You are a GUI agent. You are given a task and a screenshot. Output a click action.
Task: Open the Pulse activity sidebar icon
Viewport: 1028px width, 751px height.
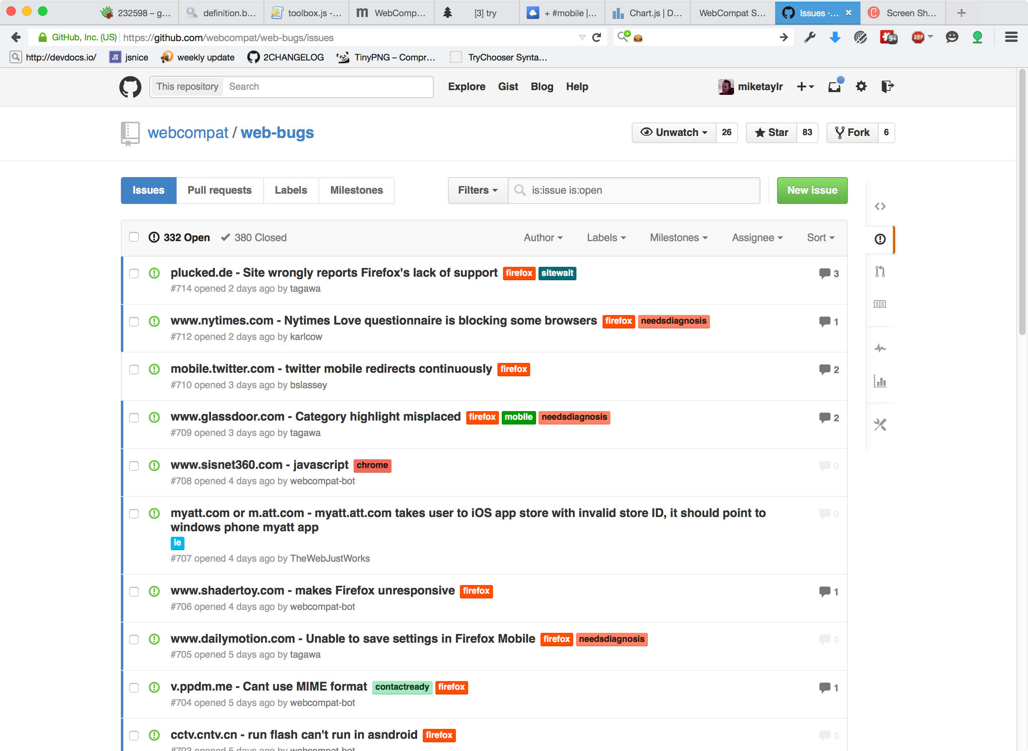point(880,349)
